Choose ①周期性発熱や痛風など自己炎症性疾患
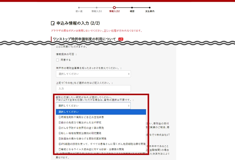Viewport: 235px width, 160px height. [101, 117]
